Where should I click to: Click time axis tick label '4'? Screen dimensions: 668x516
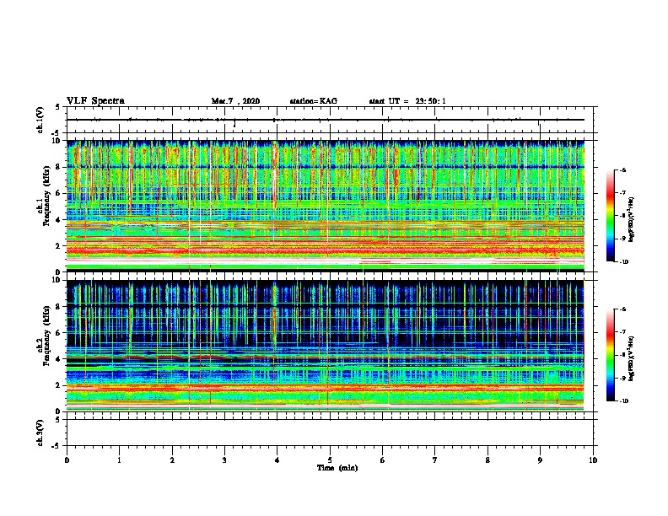click(x=277, y=460)
